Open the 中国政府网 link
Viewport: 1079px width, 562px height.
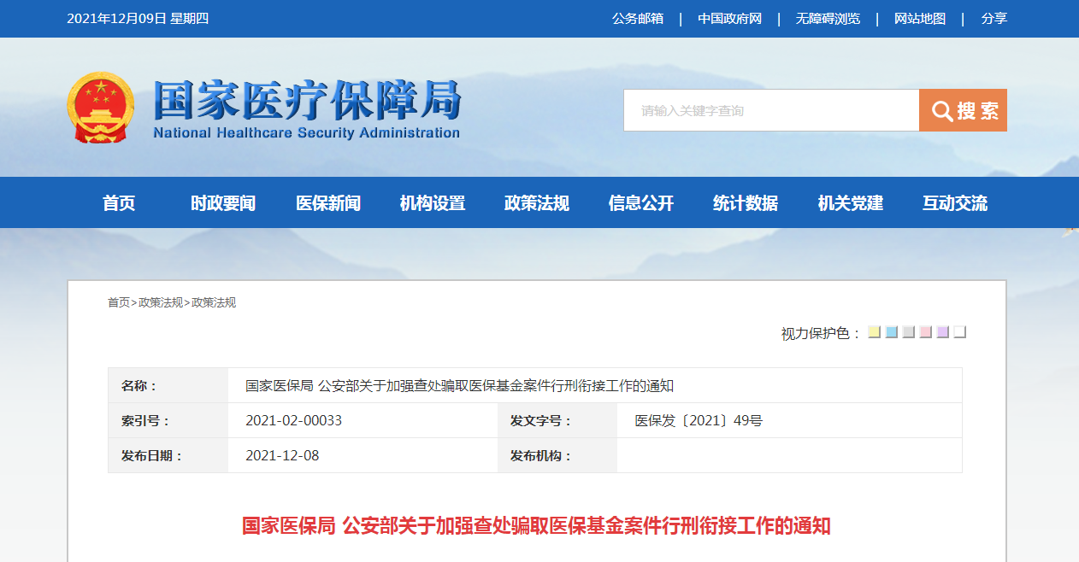[729, 19]
